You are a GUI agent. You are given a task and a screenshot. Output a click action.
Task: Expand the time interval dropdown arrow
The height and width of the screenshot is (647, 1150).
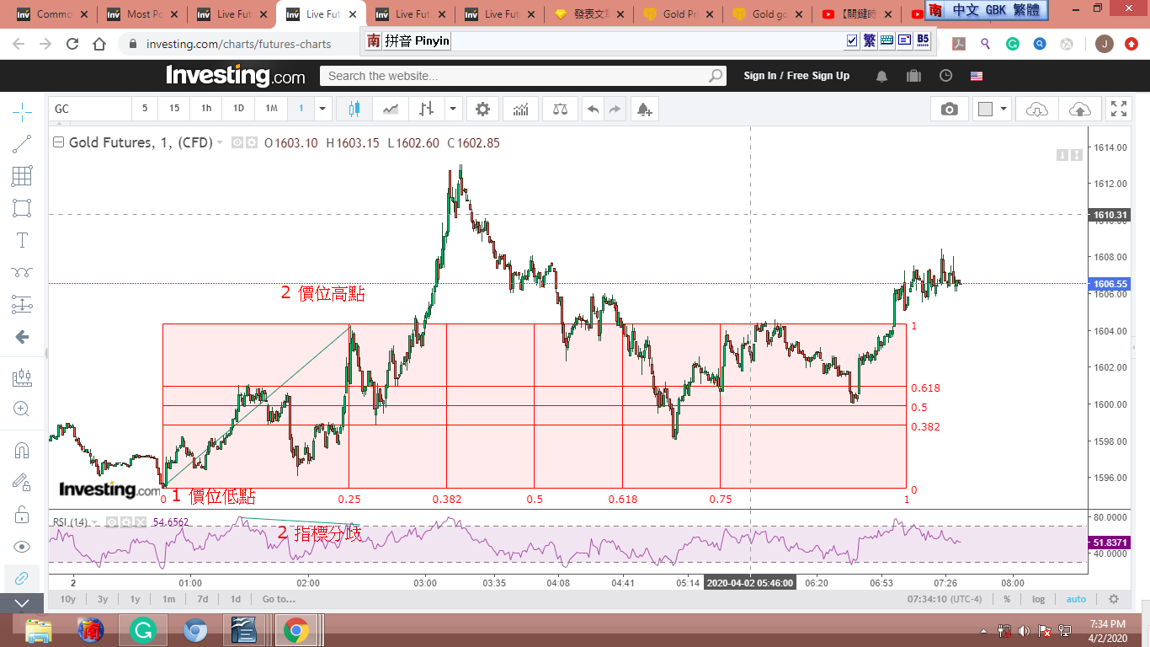tap(322, 109)
